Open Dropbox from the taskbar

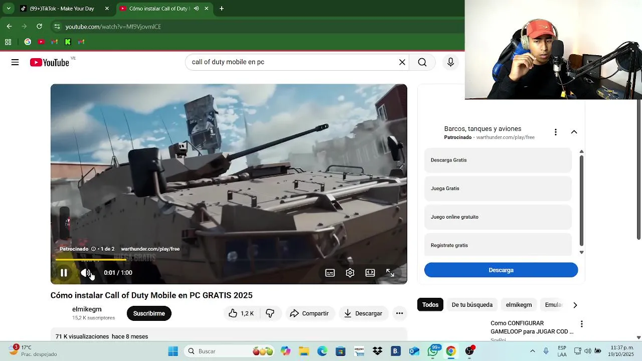coord(378,351)
